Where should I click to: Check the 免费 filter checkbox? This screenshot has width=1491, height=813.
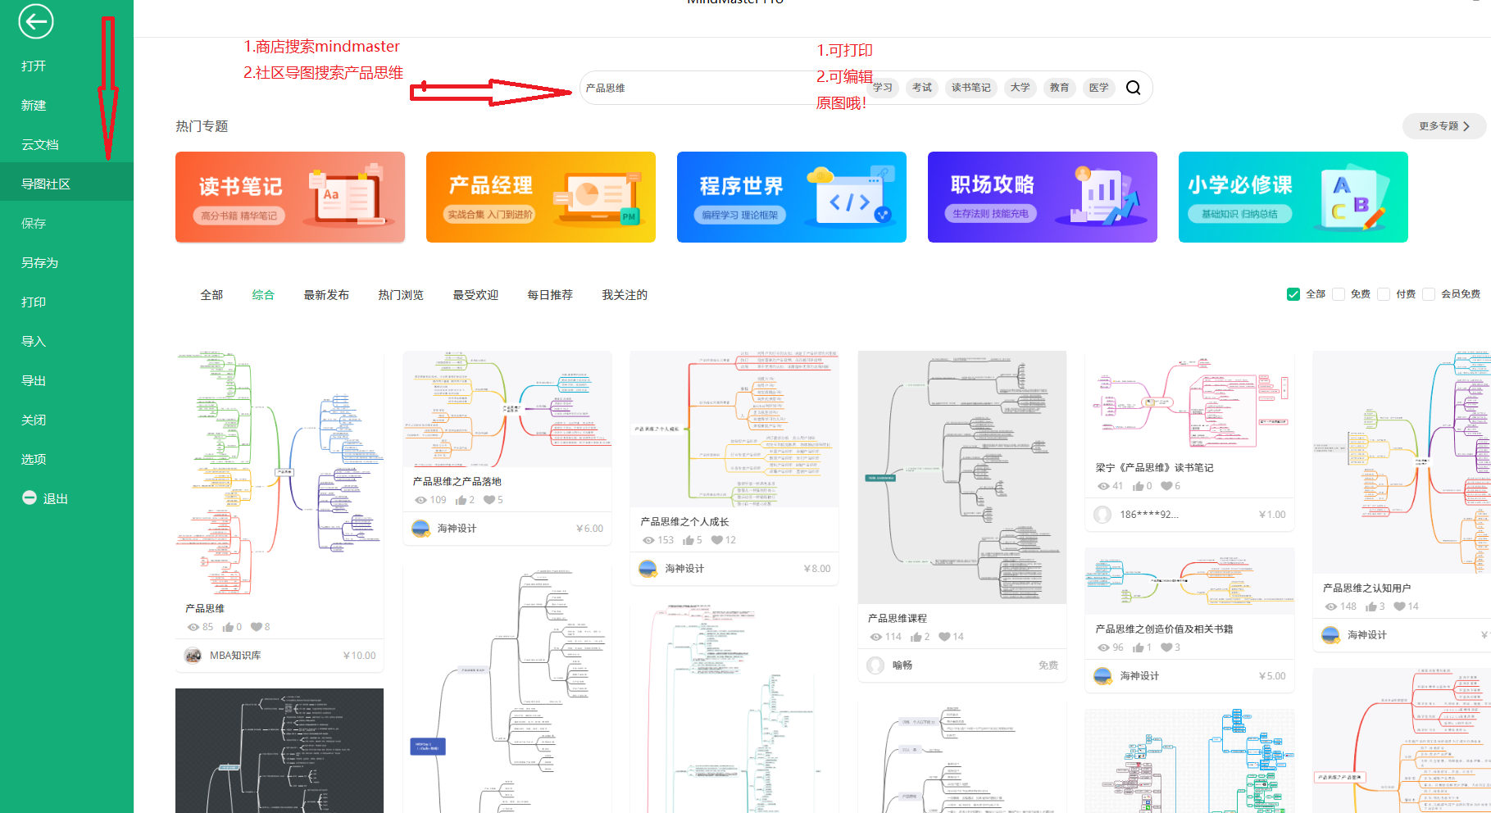(1339, 294)
